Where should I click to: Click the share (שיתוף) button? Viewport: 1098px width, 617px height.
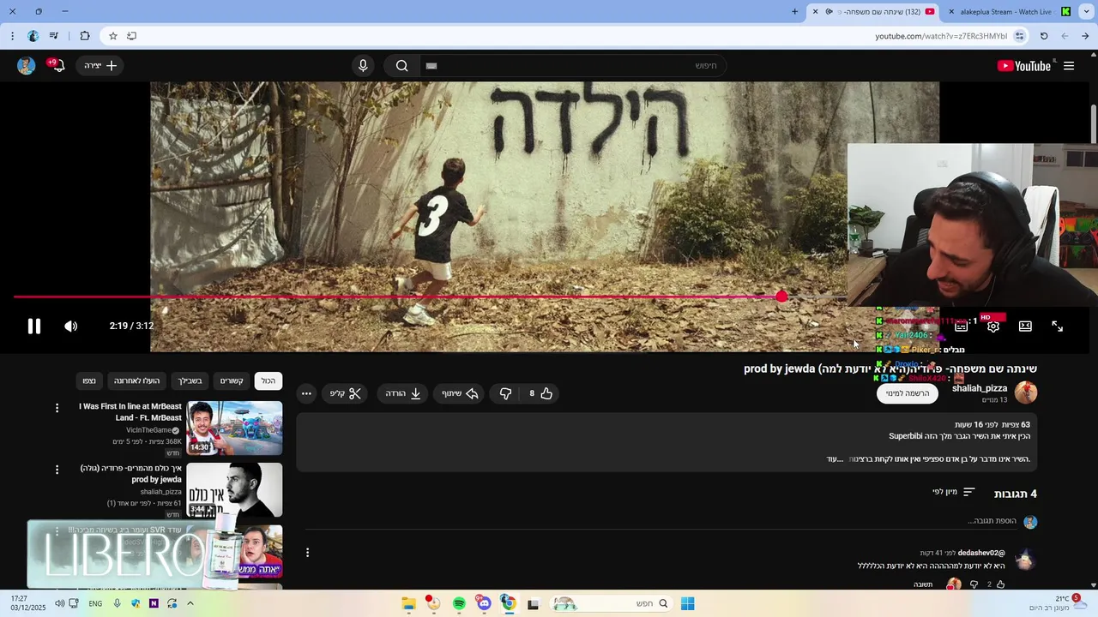click(x=460, y=393)
